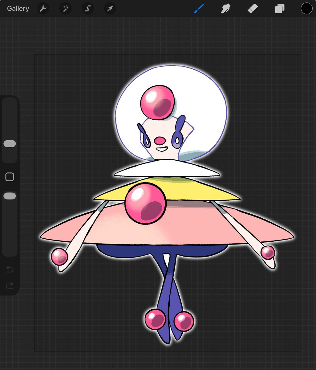
Task: Select the Eraser tool
Action: [253, 9]
